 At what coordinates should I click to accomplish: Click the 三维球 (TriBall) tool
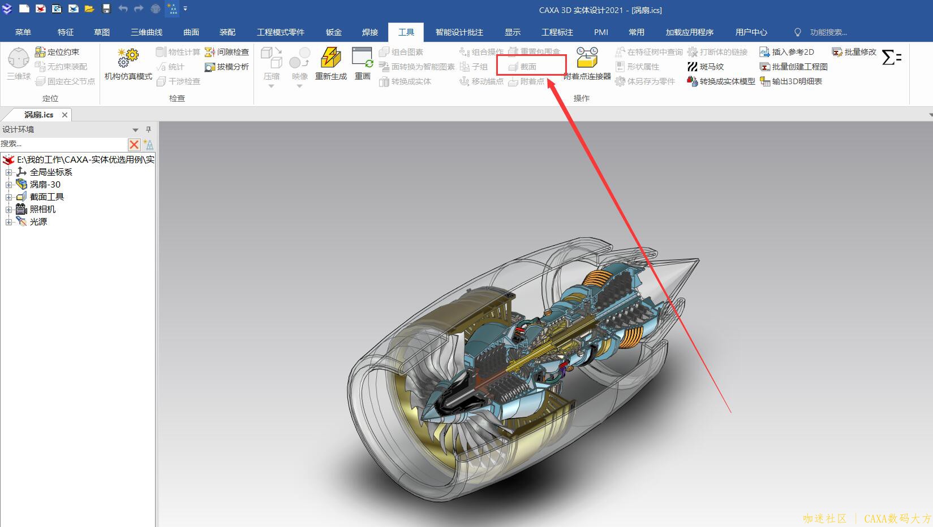coord(19,63)
